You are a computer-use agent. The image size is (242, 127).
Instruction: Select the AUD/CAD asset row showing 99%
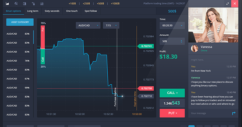tap(18, 88)
